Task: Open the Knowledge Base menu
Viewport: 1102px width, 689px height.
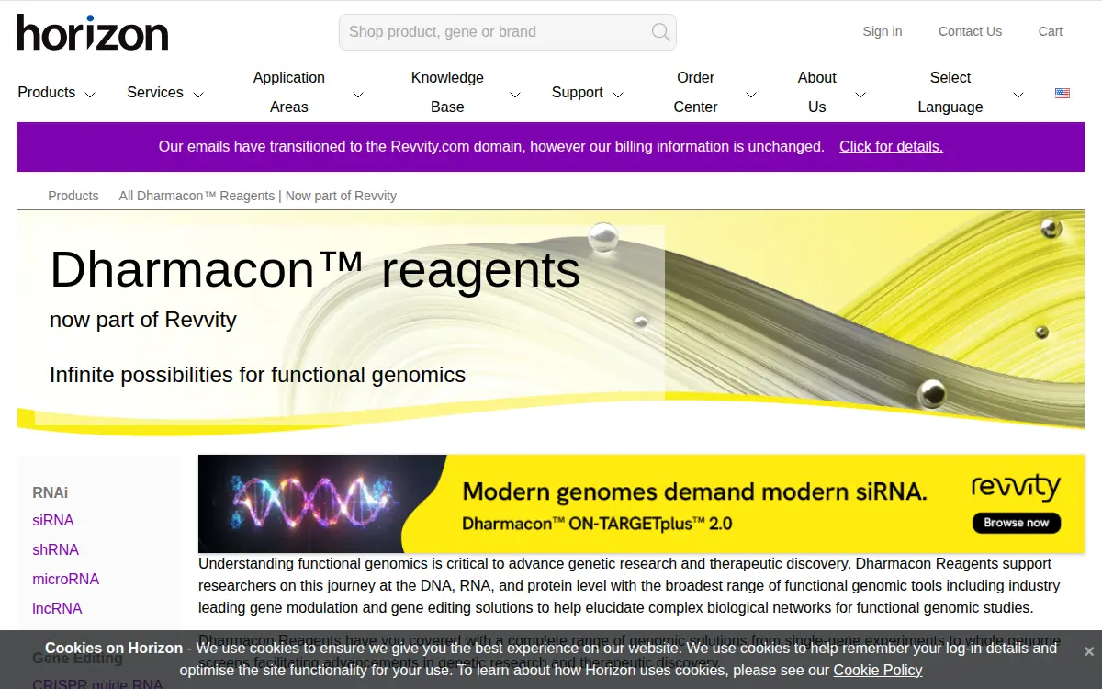Action: click(x=447, y=92)
